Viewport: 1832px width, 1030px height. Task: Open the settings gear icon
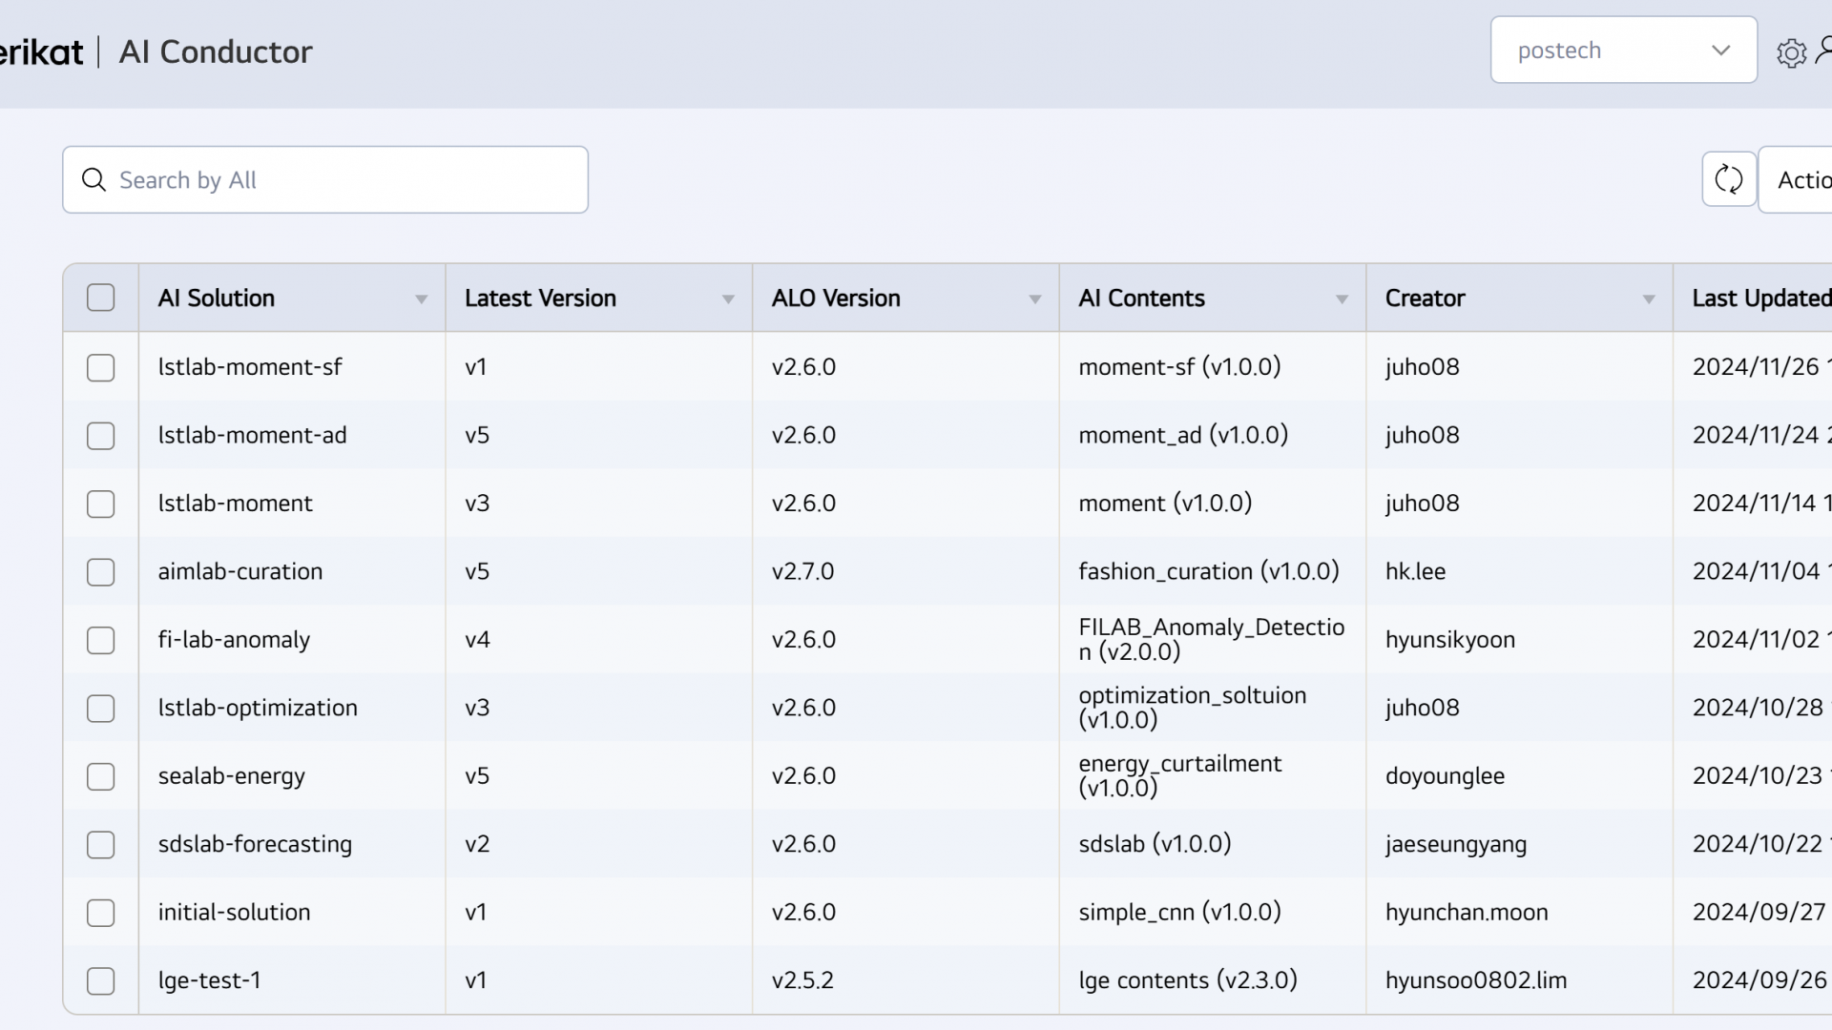tap(1791, 52)
